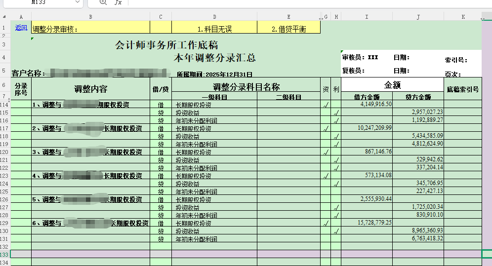Screen dimensions: 492x266
Task: Click the fx insert function icon
Action: pos(118,2)
